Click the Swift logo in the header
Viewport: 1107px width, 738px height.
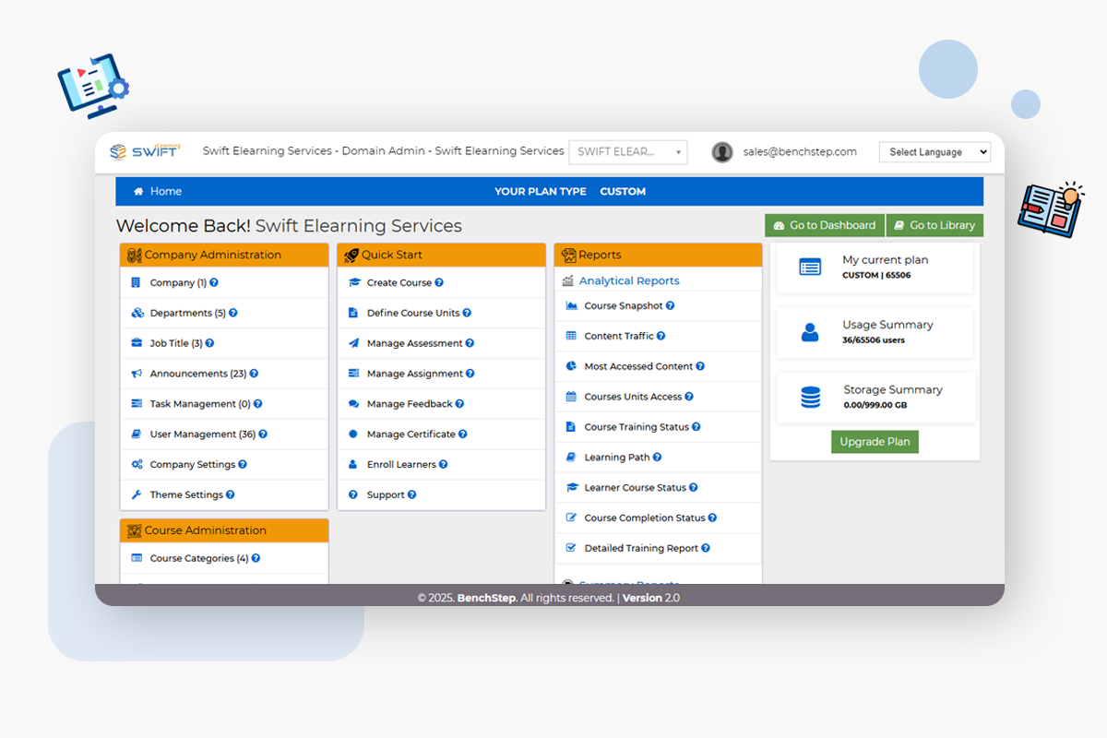pos(145,151)
